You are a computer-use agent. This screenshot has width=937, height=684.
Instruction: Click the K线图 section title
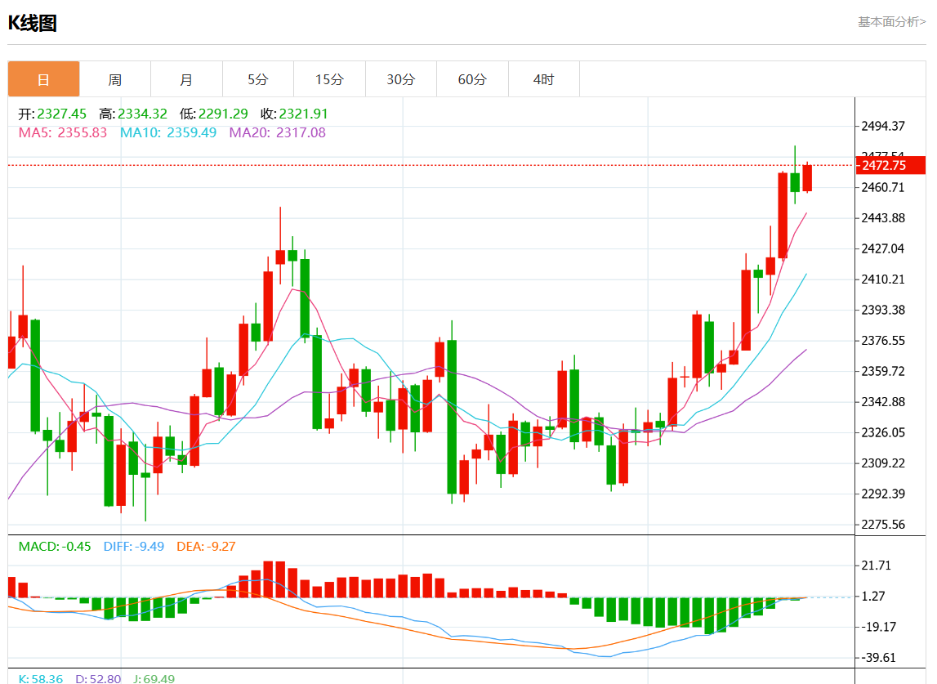coord(33,23)
